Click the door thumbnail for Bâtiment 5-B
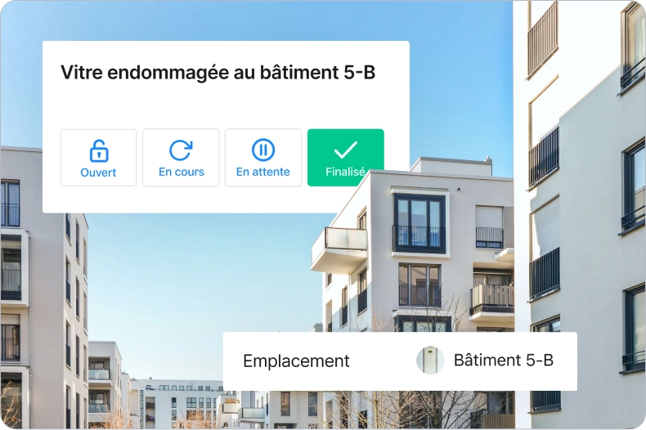 pos(430,361)
